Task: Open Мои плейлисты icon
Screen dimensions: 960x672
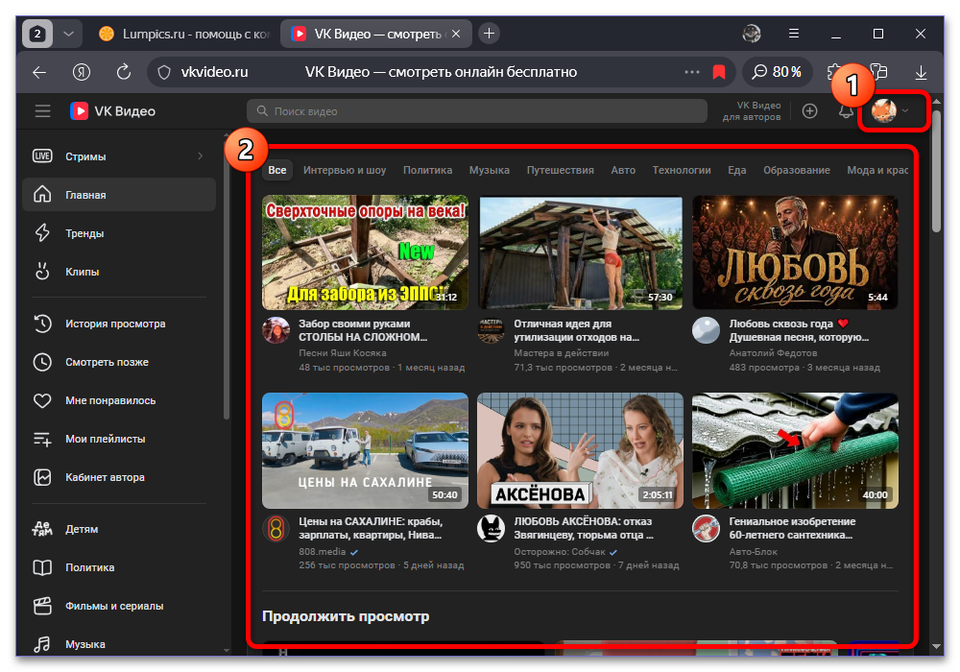Action: tap(42, 439)
